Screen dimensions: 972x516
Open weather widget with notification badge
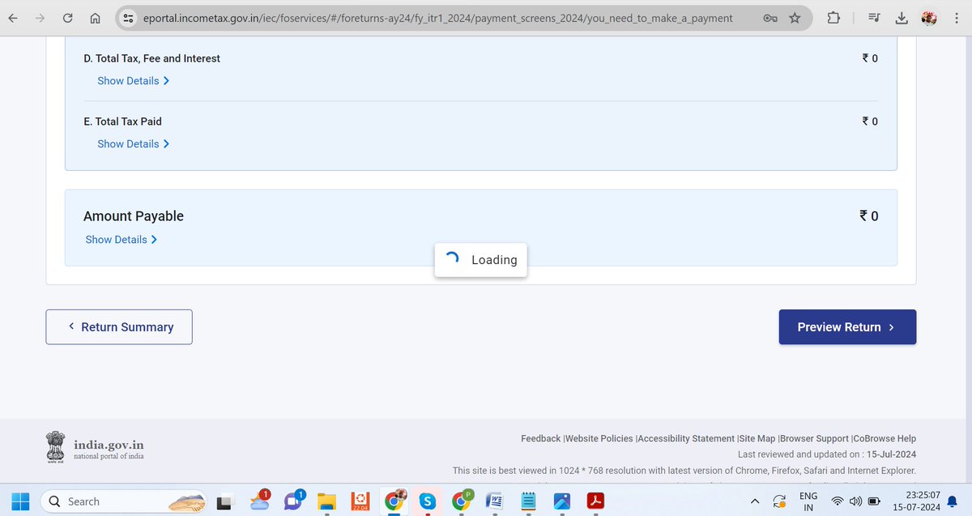pyautogui.click(x=261, y=501)
